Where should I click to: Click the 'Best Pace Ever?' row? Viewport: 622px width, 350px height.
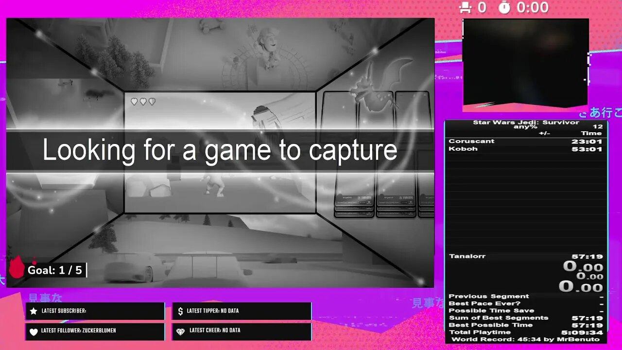pyautogui.click(x=526, y=303)
